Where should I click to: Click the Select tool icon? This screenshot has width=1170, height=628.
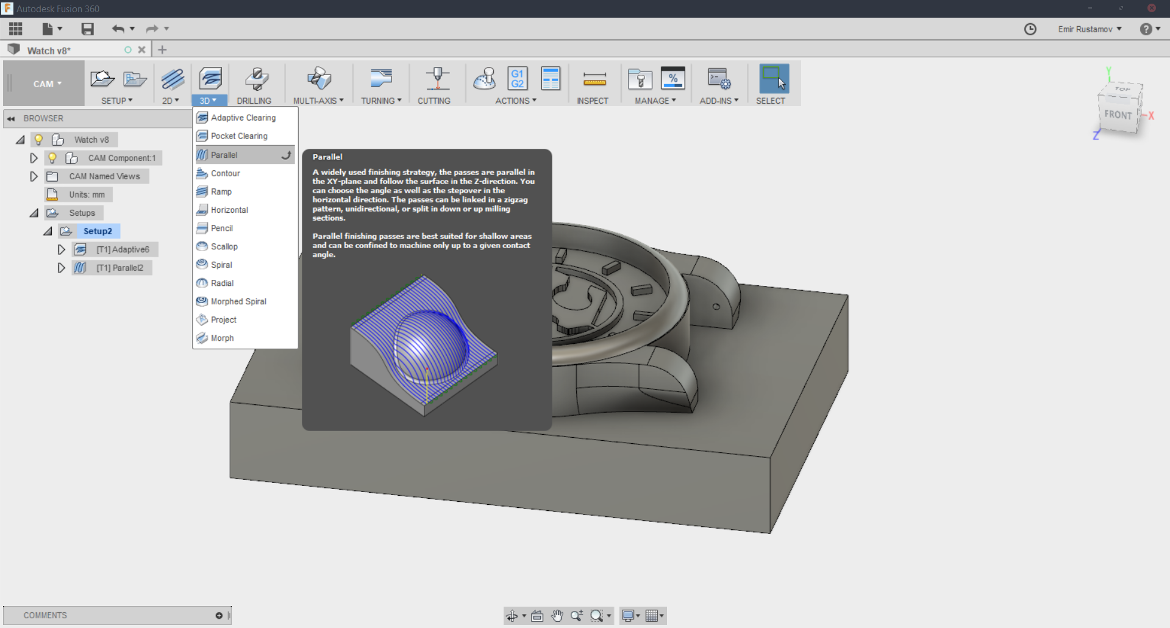pyautogui.click(x=774, y=79)
